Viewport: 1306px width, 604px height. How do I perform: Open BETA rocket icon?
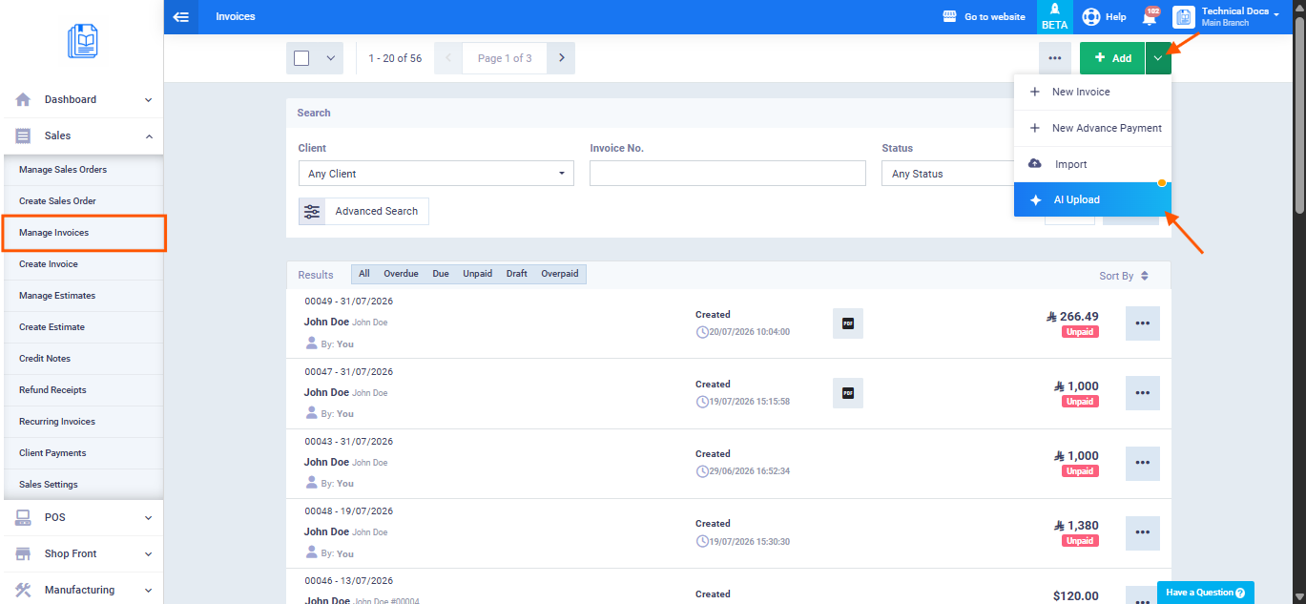(1054, 17)
